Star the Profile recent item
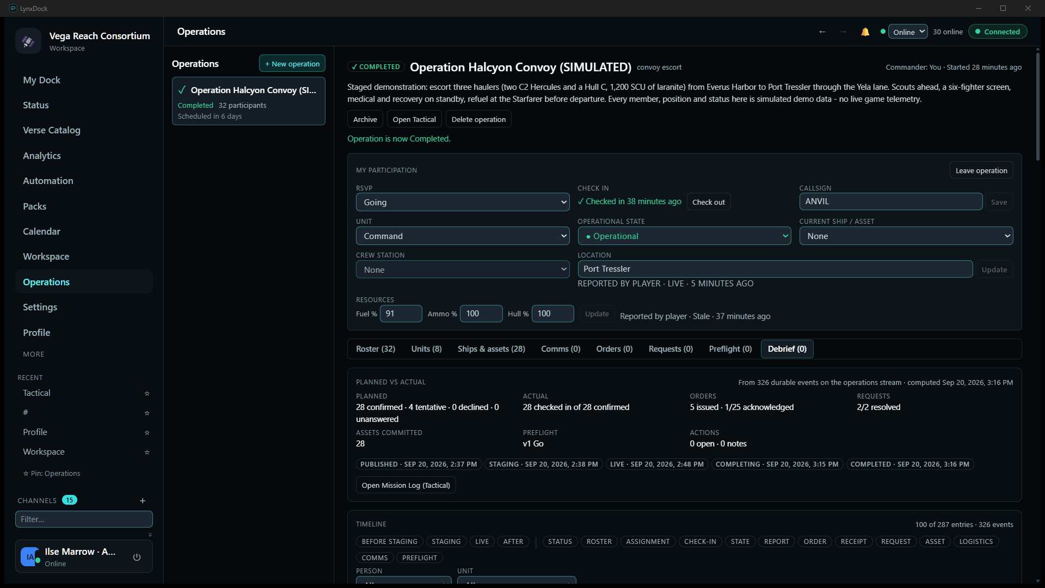 point(147,432)
